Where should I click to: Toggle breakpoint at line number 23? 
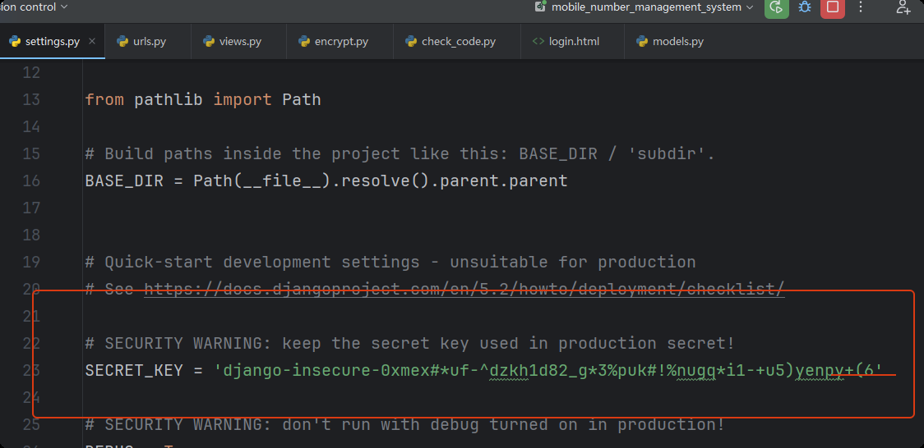[x=30, y=370]
